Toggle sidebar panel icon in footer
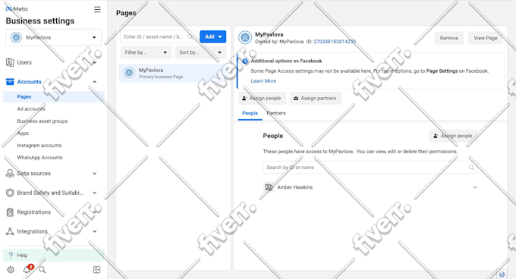 click(97, 270)
